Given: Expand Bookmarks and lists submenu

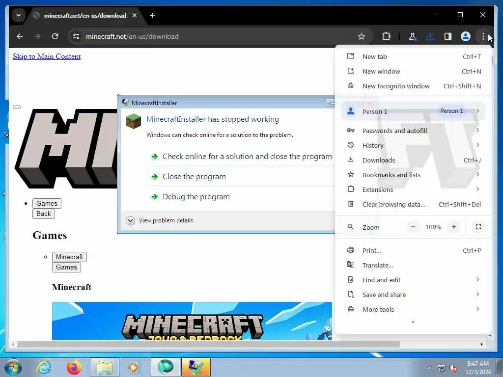Looking at the screenshot, I should [413, 175].
